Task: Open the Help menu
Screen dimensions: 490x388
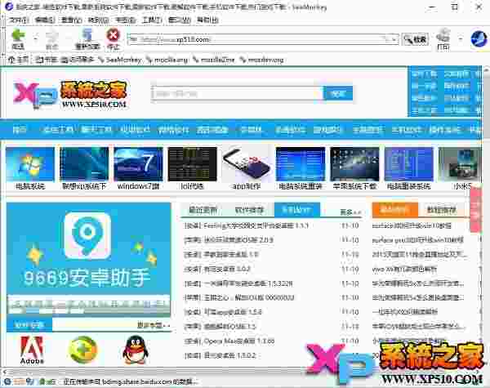Action: 207,20
